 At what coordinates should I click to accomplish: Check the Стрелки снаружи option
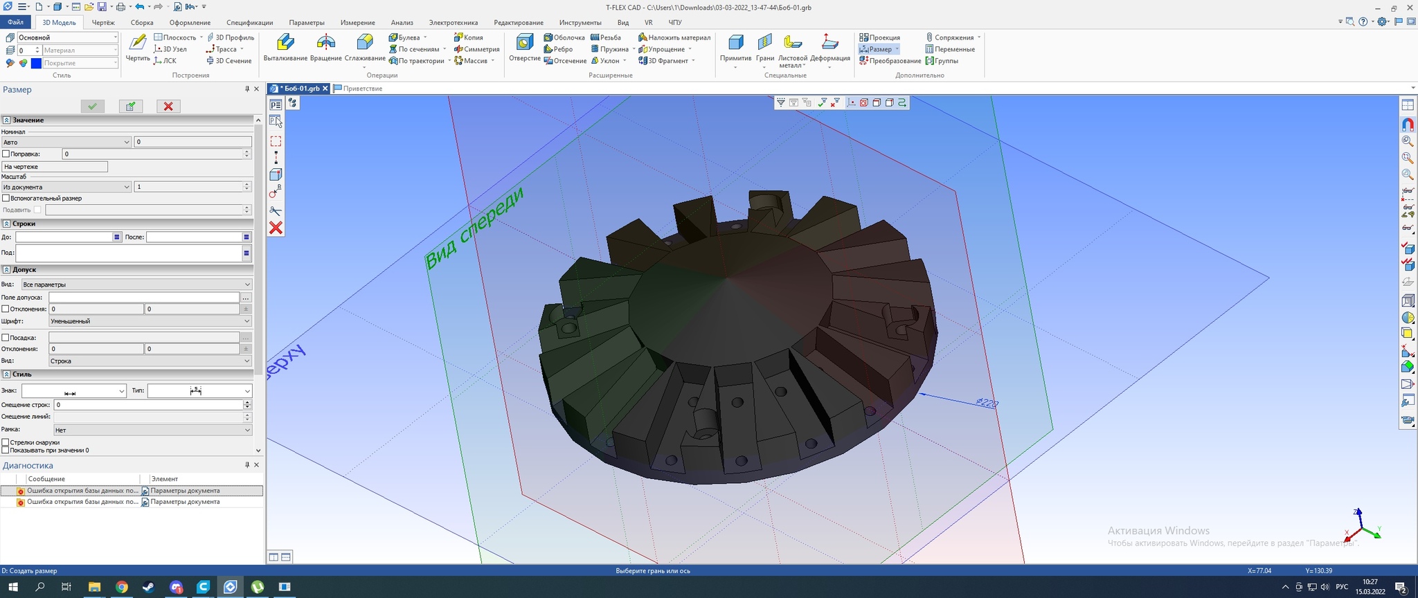tap(6, 442)
